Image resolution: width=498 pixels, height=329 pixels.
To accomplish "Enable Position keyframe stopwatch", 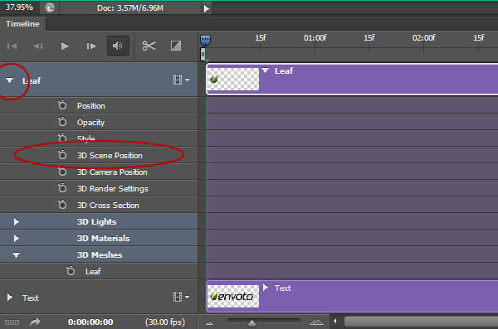I will (x=62, y=105).
